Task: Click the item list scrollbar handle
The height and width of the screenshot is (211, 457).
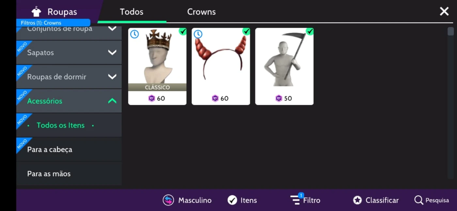Action: [x=450, y=31]
